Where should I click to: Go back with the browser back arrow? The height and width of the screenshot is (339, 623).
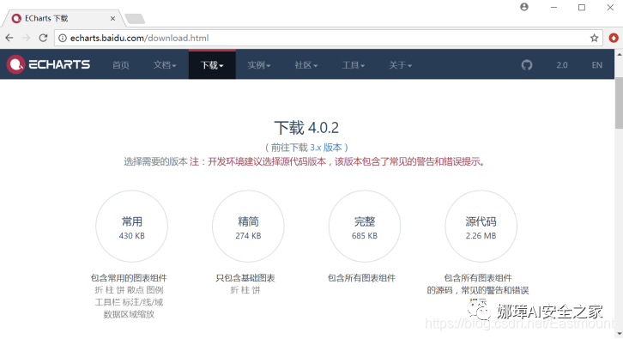coord(9,38)
